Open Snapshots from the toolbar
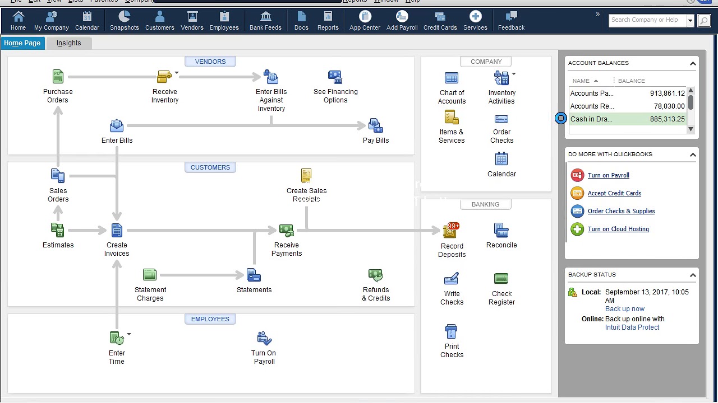This screenshot has width=718, height=403. pos(125,20)
